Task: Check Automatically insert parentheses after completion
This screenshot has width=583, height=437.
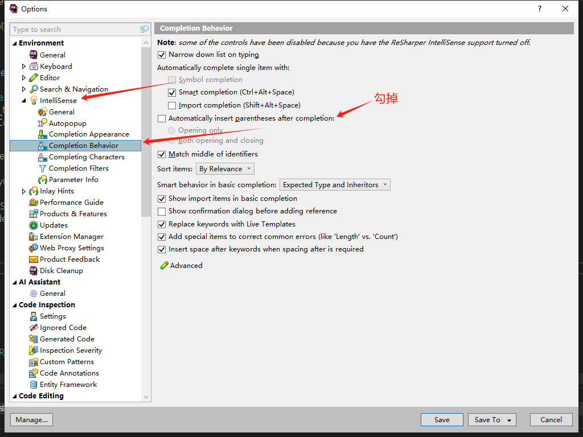Action: coord(162,118)
